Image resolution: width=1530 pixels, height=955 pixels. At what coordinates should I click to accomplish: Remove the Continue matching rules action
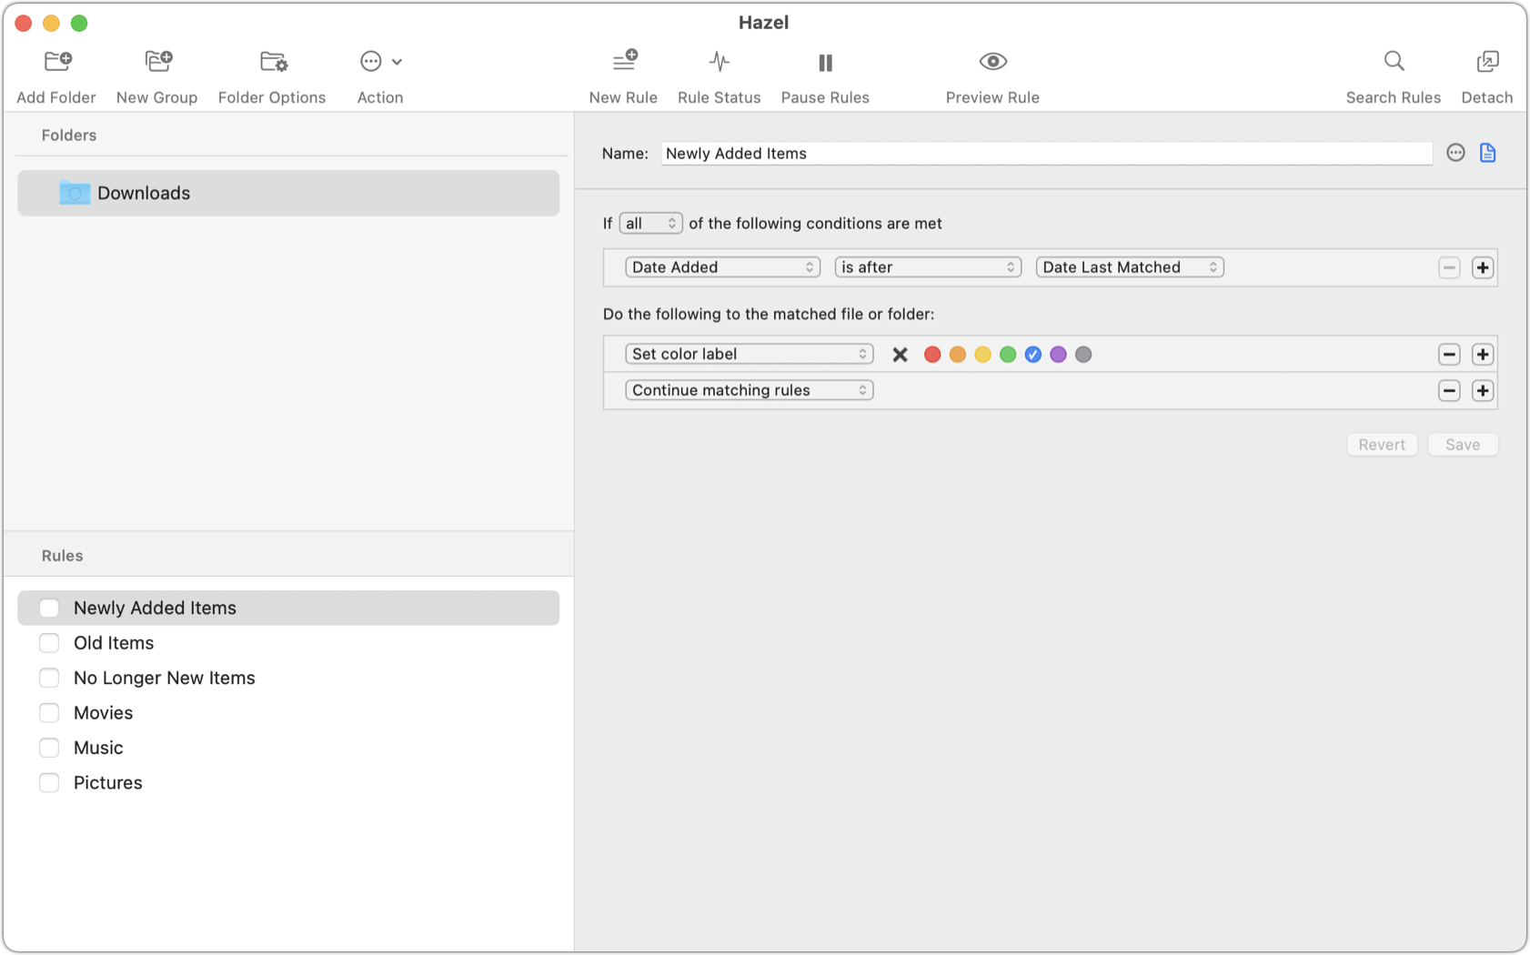coord(1449,391)
